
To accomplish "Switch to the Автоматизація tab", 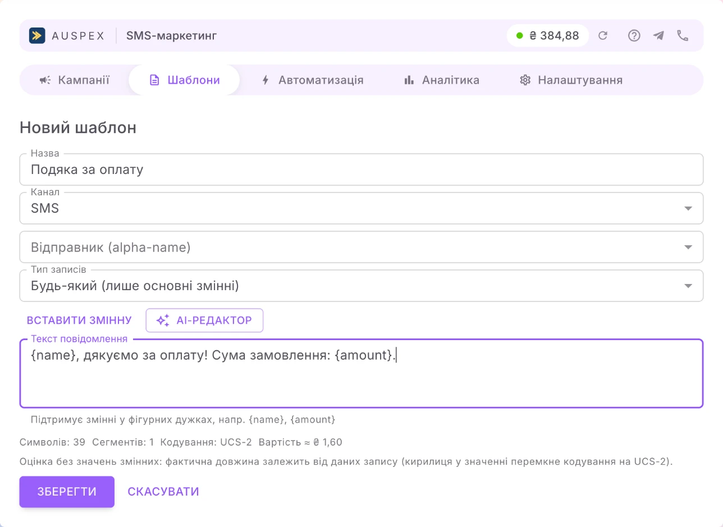I will point(313,80).
